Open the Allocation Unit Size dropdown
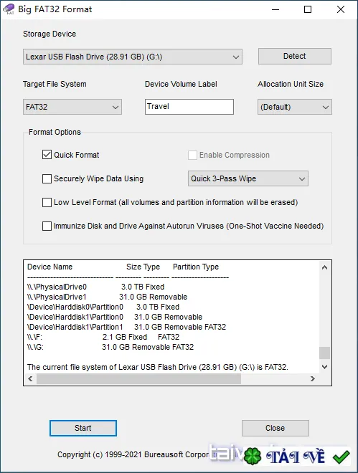The height and width of the screenshot is (473, 358). [x=295, y=107]
